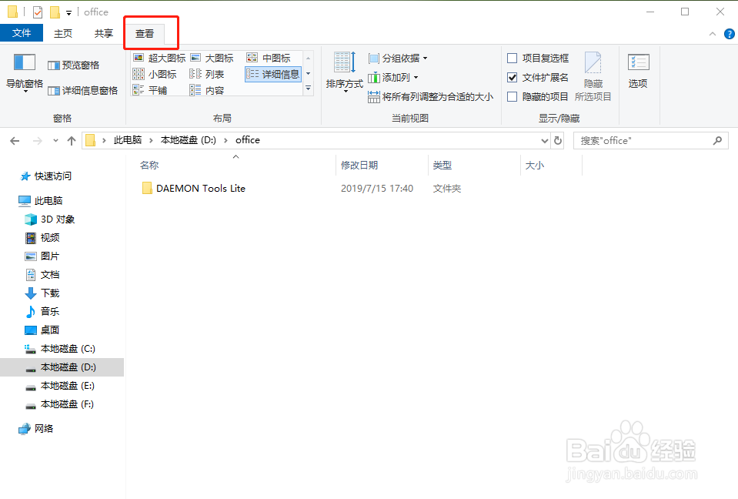Switch to the 共享 ribbon tab
Image resolution: width=738 pixels, height=499 pixels.
tap(104, 33)
